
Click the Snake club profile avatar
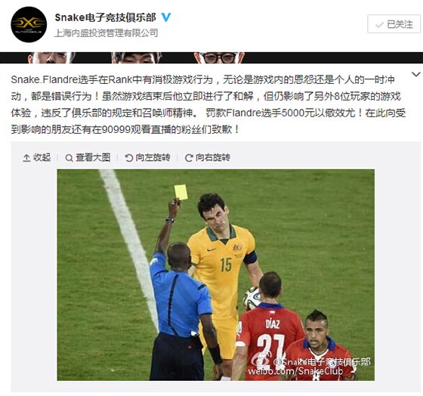tap(29, 25)
